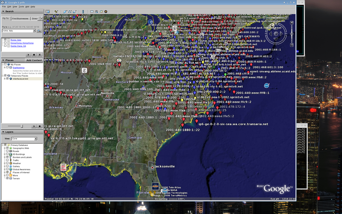Click the New York Times icon on map
Image resolution: width=342 pixels, height=214 pixels.
[84, 70]
